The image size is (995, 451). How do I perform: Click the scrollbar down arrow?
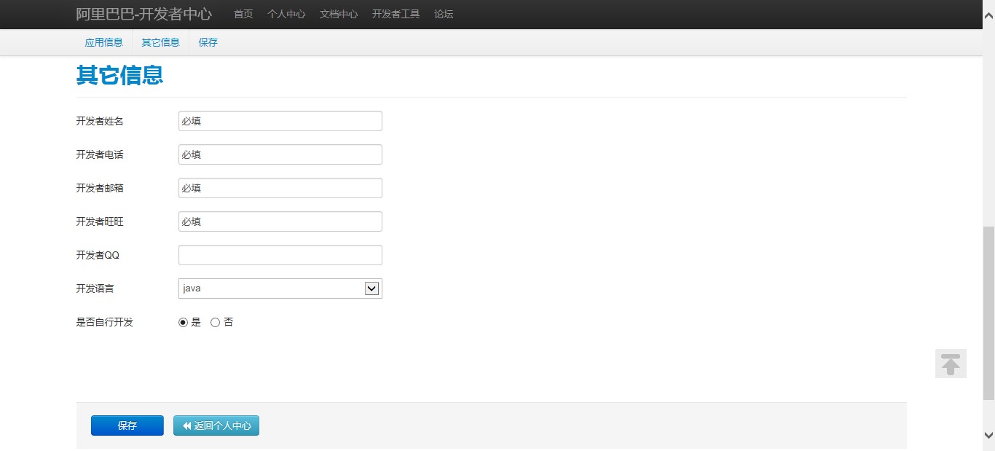[x=988, y=435]
